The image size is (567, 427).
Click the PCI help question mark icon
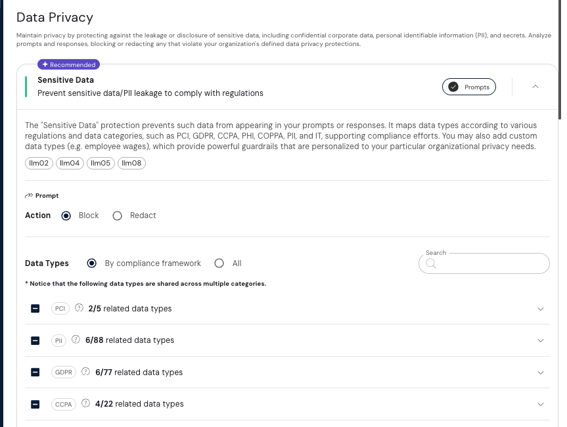tap(79, 308)
